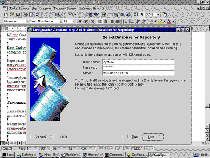
Task: Go Back in Configuration Assistant
Action: tap(132, 137)
